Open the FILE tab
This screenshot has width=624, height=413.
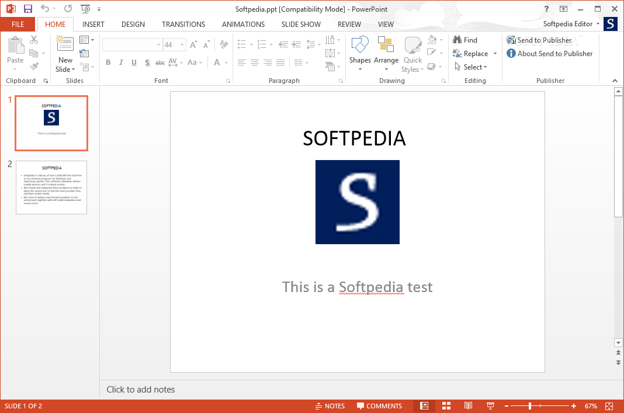18,25
